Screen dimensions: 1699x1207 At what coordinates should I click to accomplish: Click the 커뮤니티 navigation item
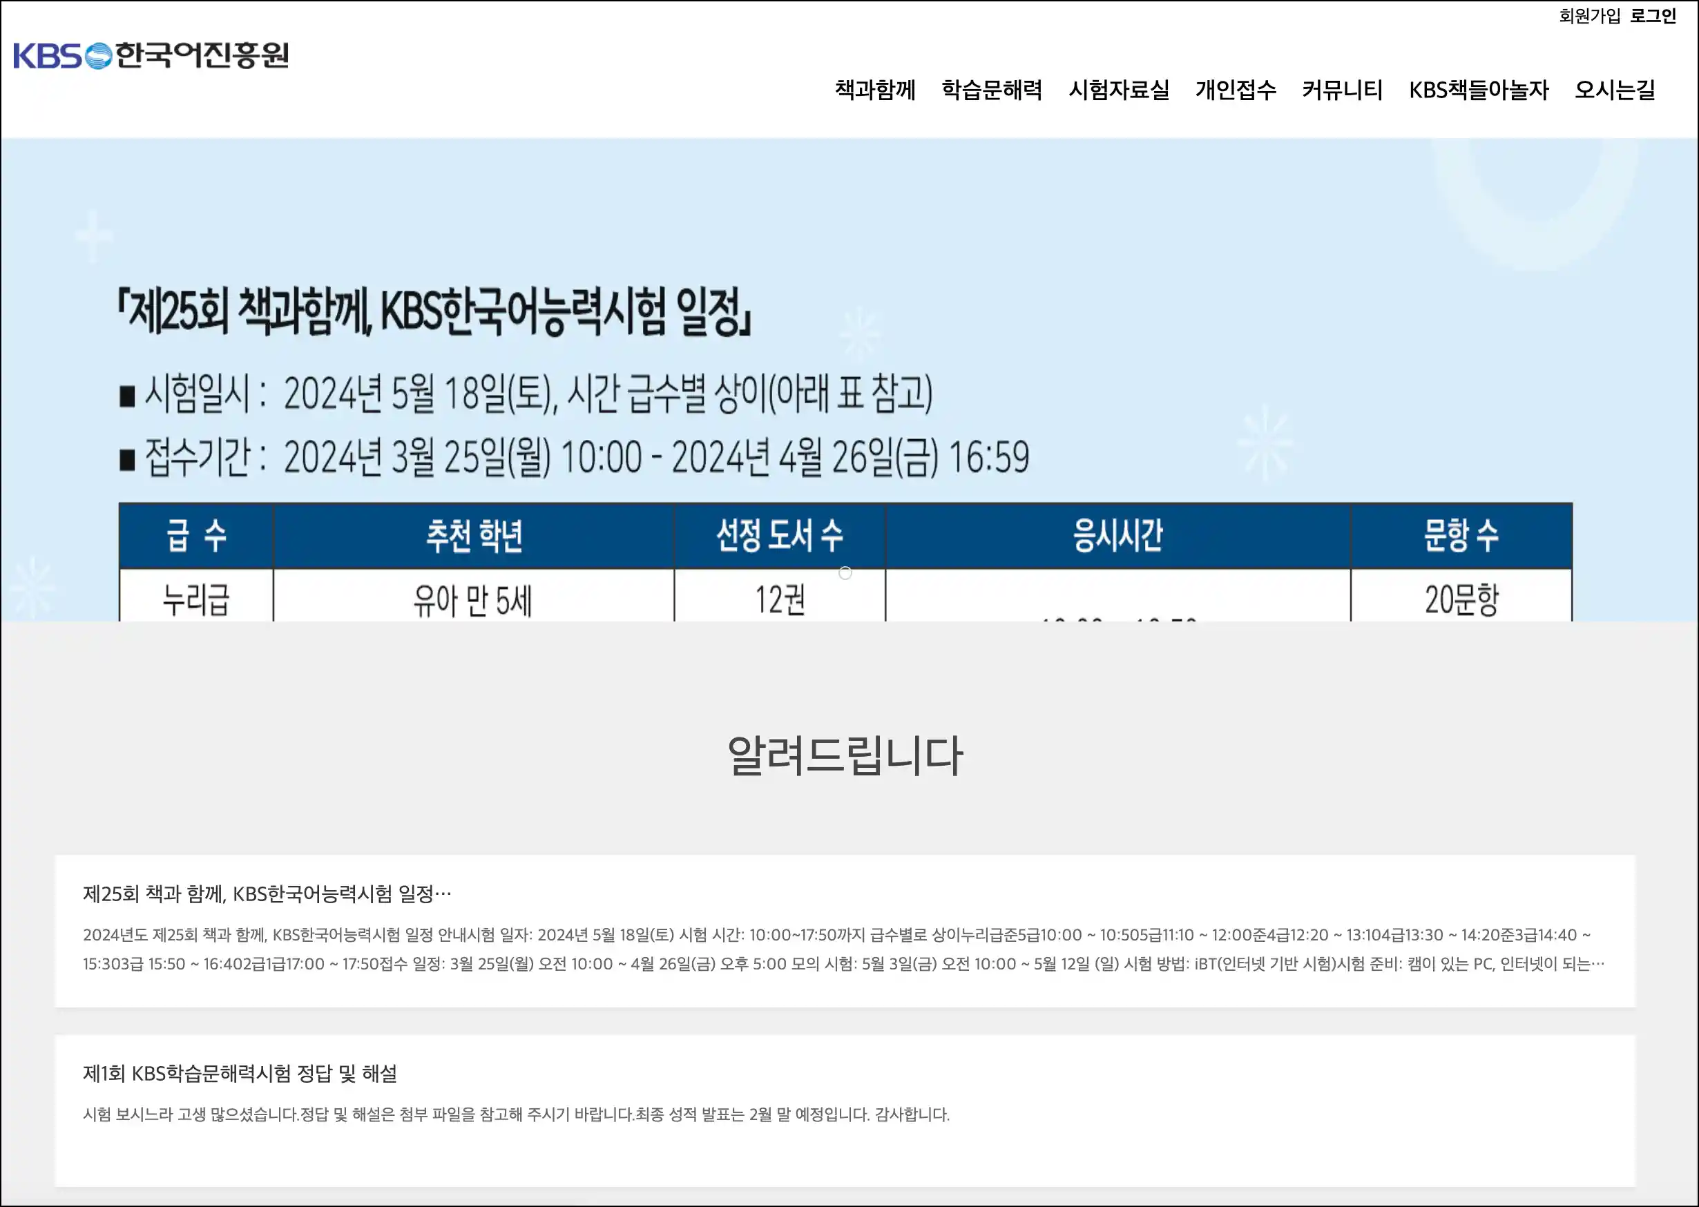point(1342,90)
